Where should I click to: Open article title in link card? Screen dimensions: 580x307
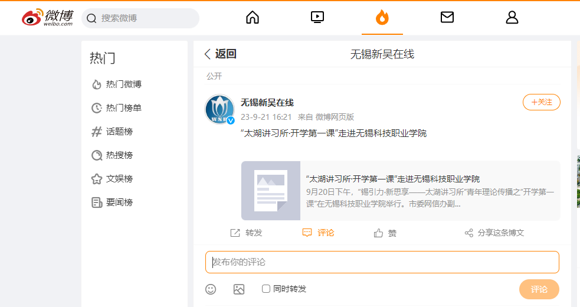point(393,179)
